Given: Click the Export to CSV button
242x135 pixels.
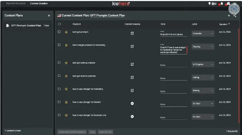Looking at the screenshot, I should (105, 132).
